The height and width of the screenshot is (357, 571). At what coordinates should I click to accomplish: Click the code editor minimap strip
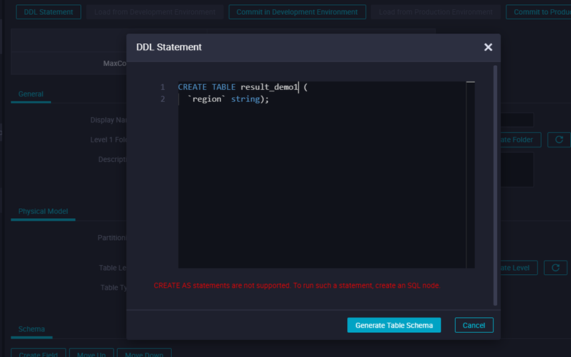470,175
